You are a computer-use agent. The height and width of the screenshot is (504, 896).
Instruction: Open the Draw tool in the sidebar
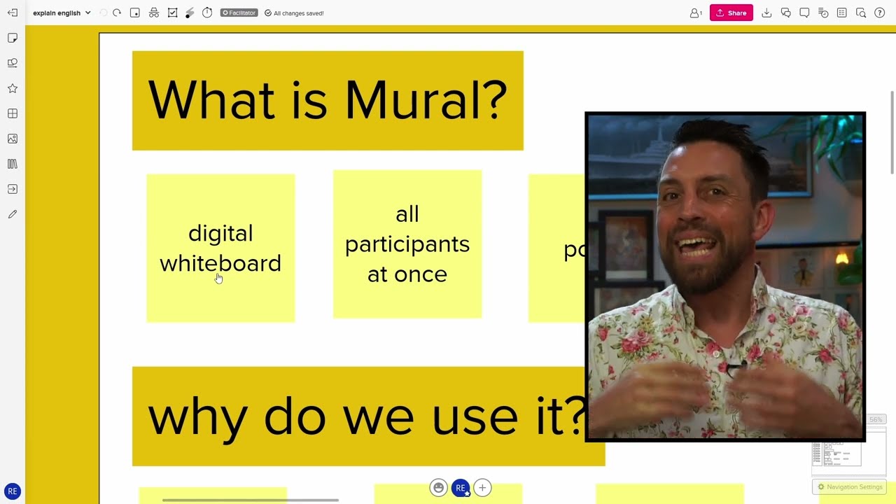[12, 214]
